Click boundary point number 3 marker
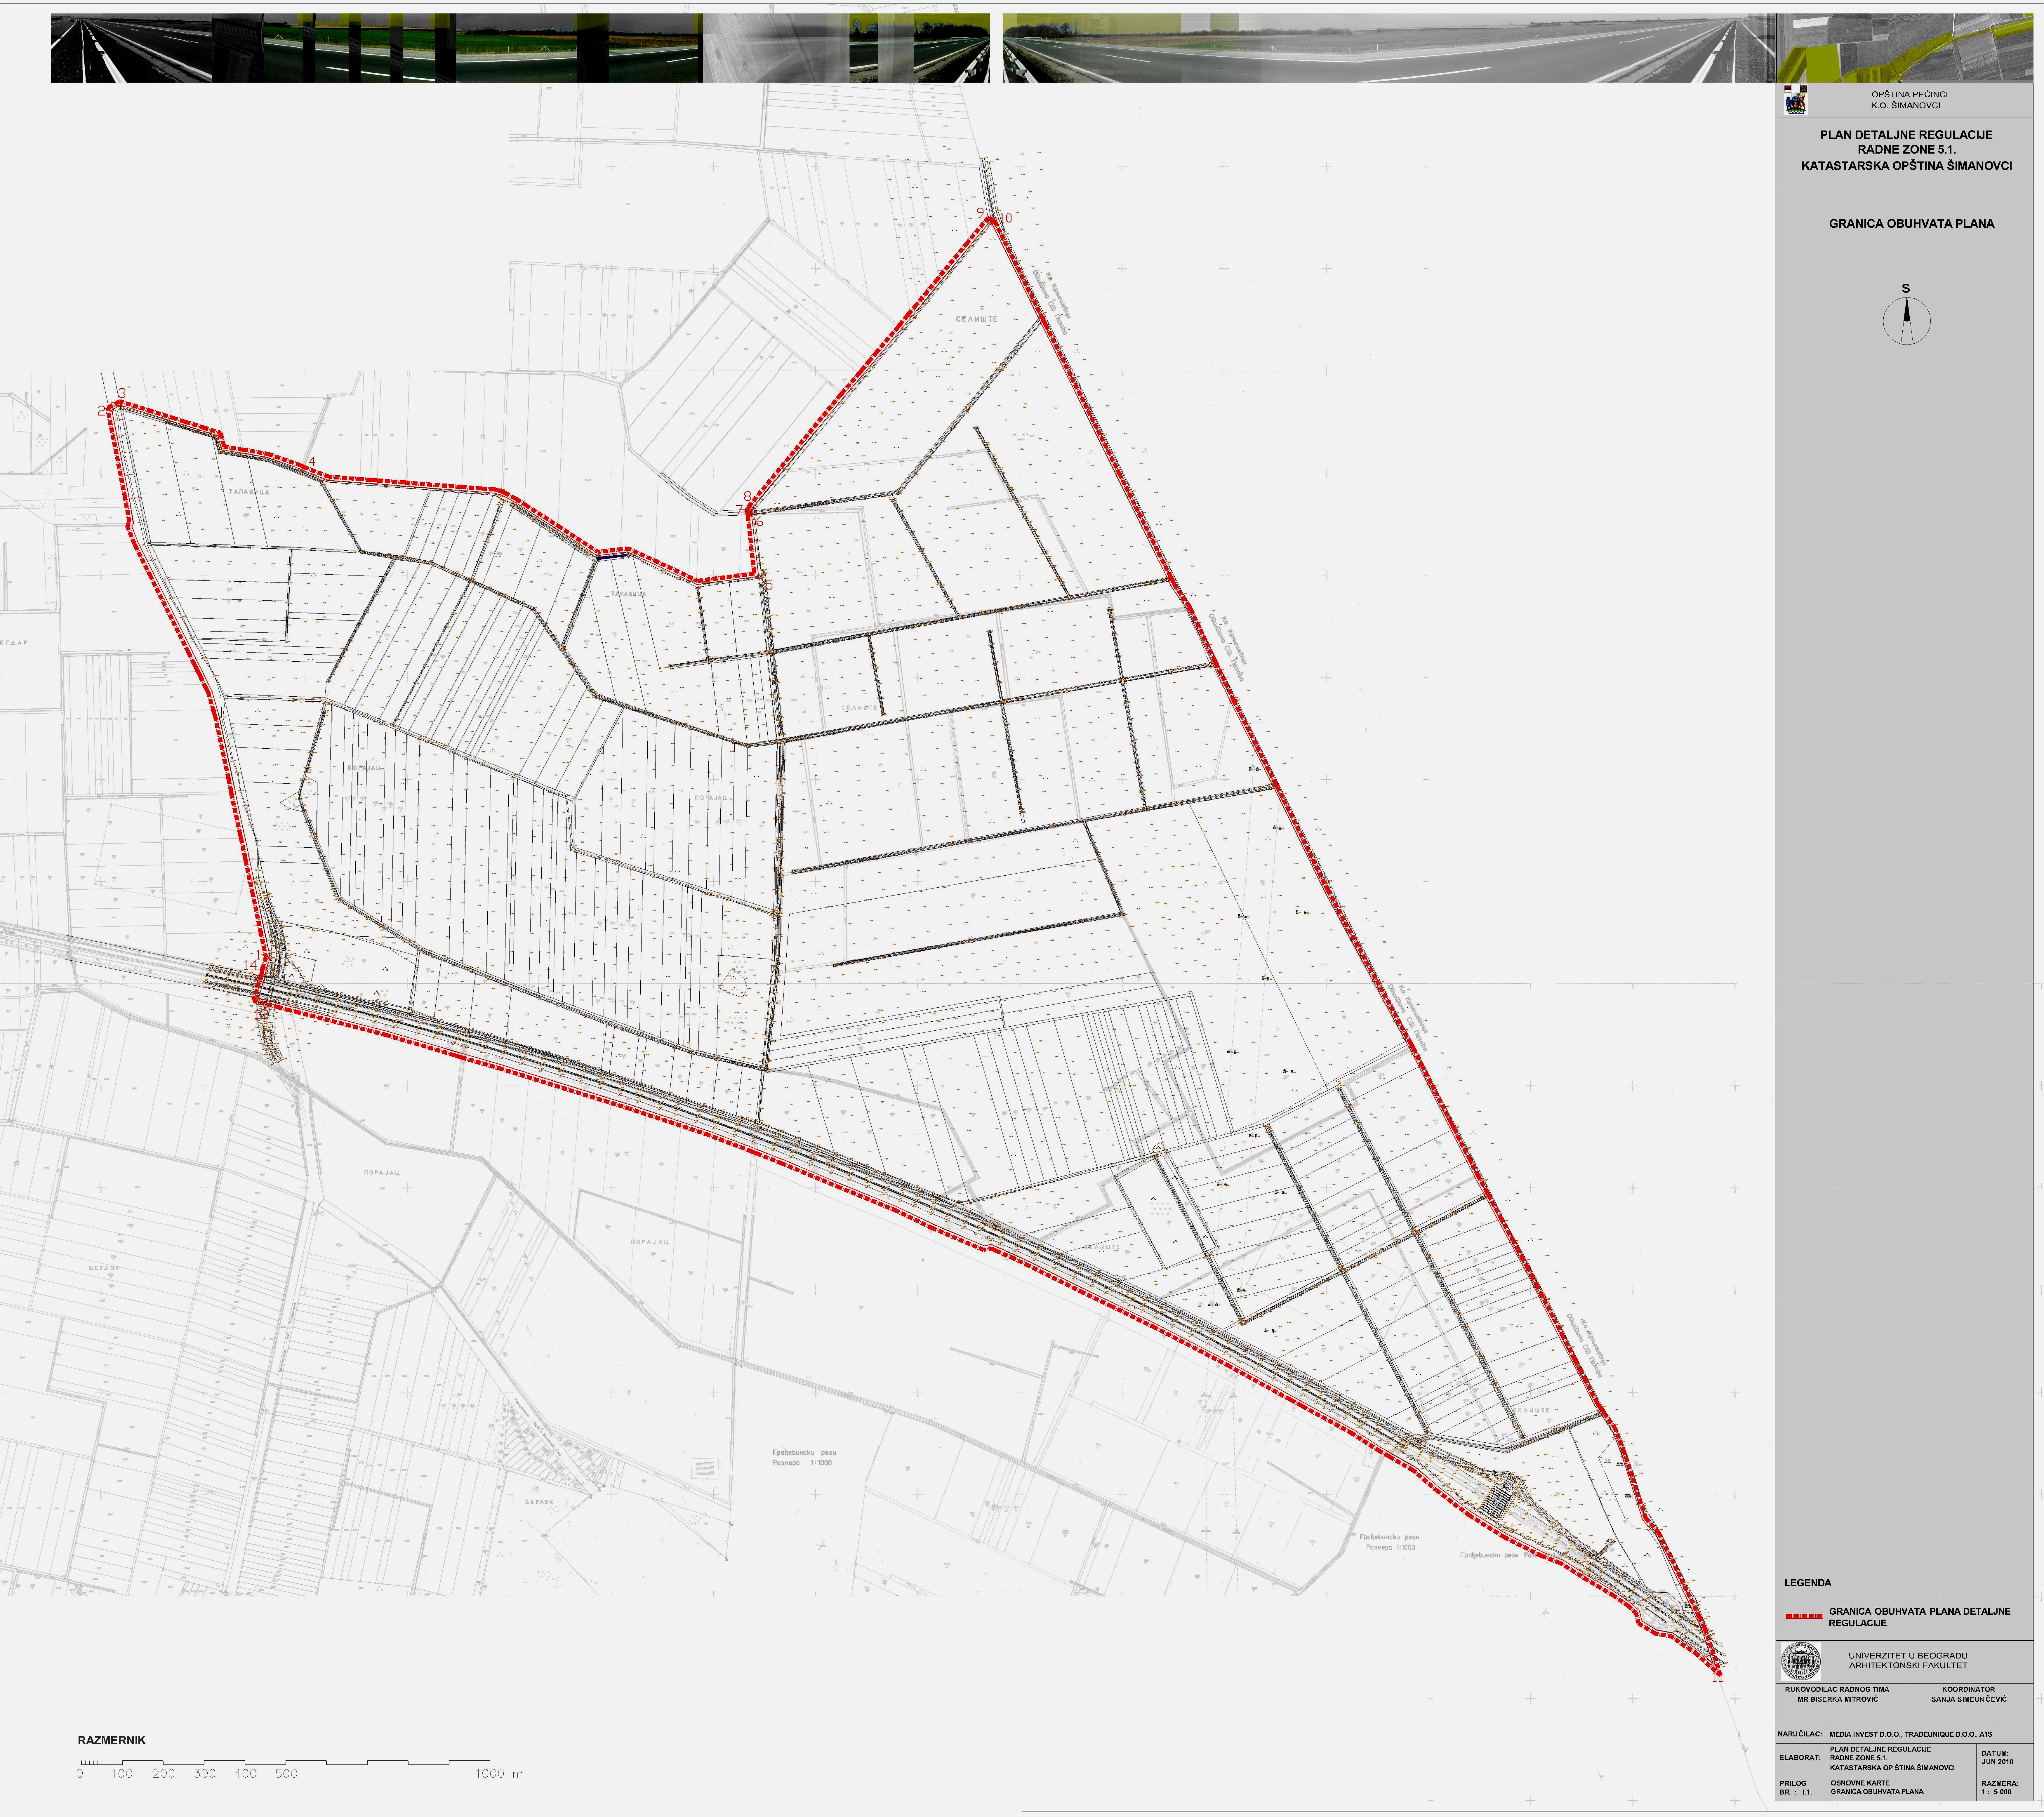 (x=122, y=393)
